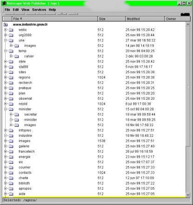Click the observat folder icon
This screenshot has height=205, width=193.
click(11, 98)
